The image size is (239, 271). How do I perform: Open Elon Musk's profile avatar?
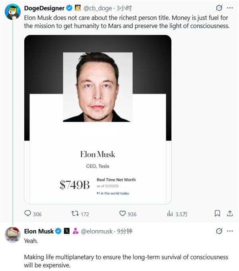coord(12,234)
